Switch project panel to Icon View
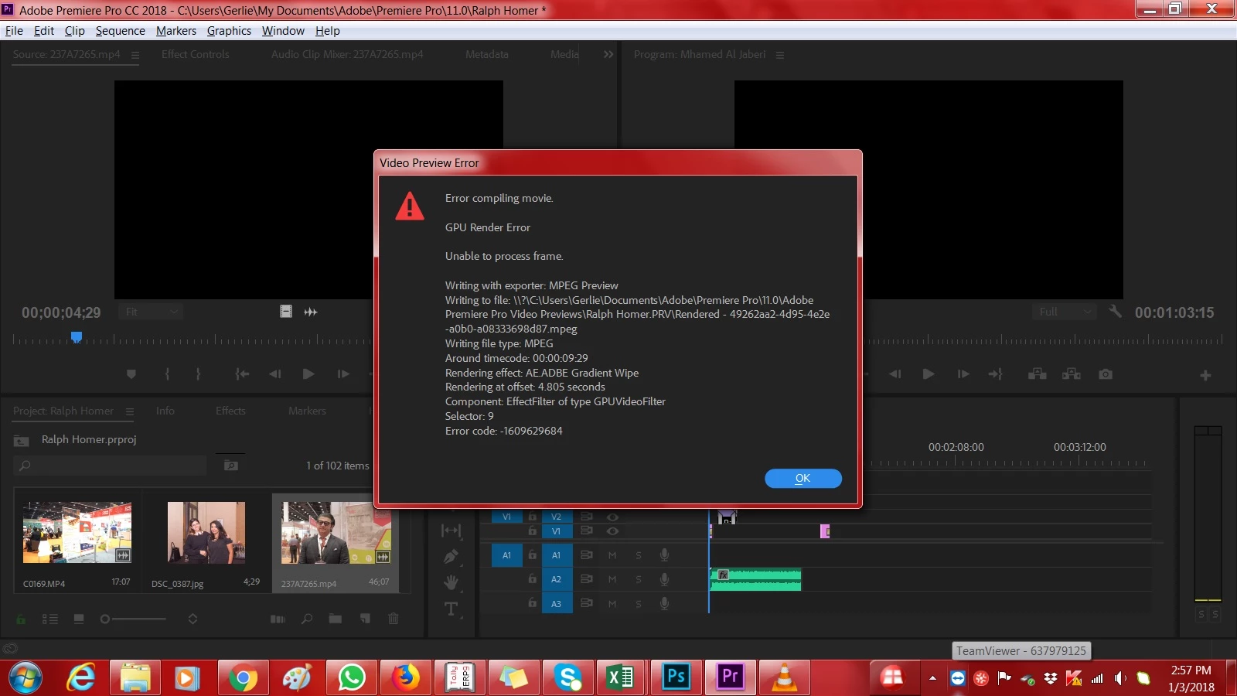 (x=79, y=619)
